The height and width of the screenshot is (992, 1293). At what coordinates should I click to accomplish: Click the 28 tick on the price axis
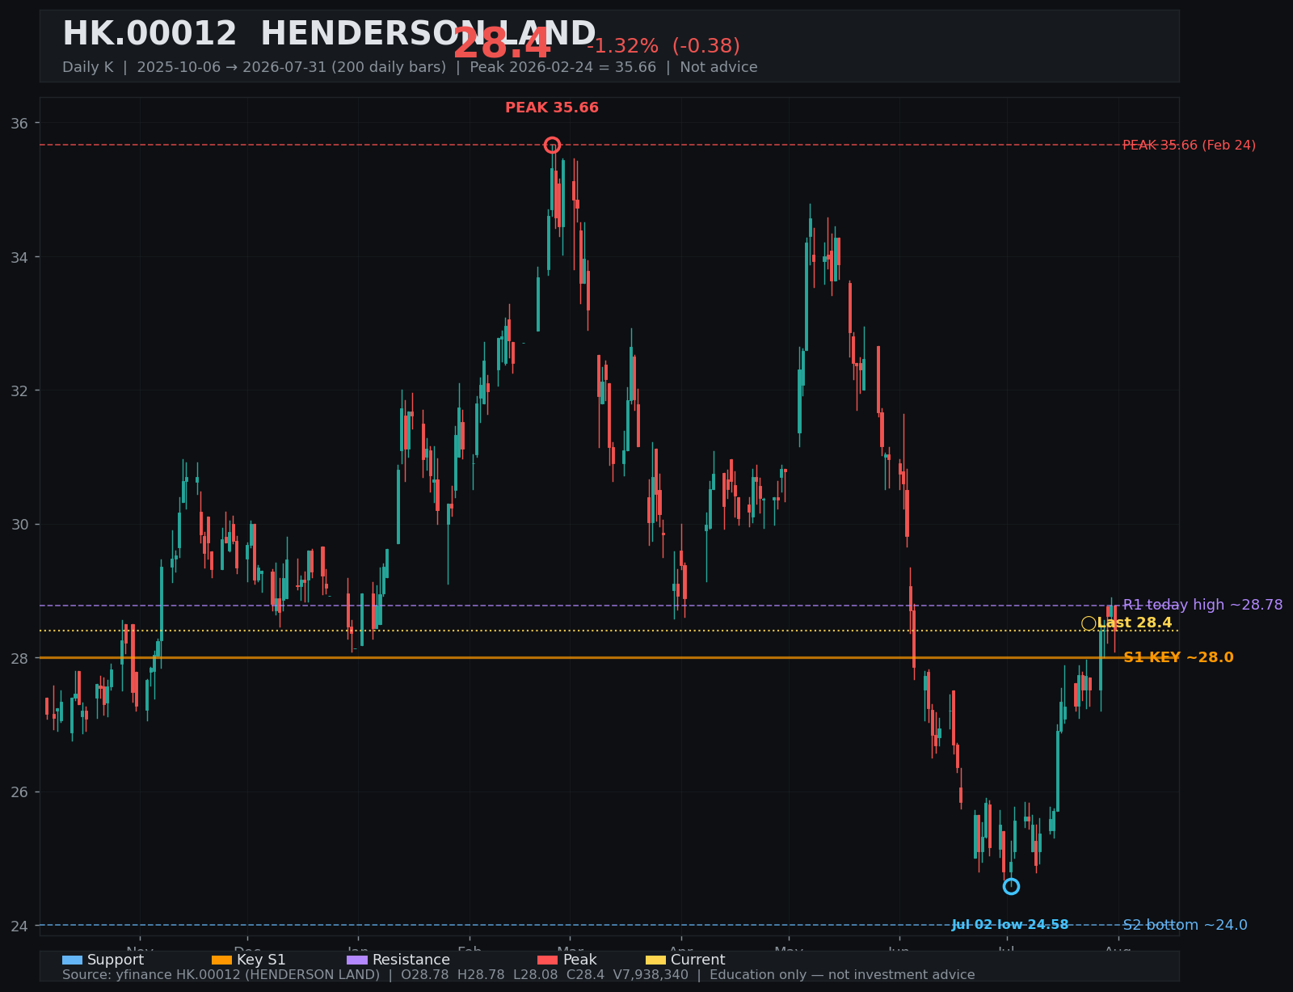click(20, 658)
